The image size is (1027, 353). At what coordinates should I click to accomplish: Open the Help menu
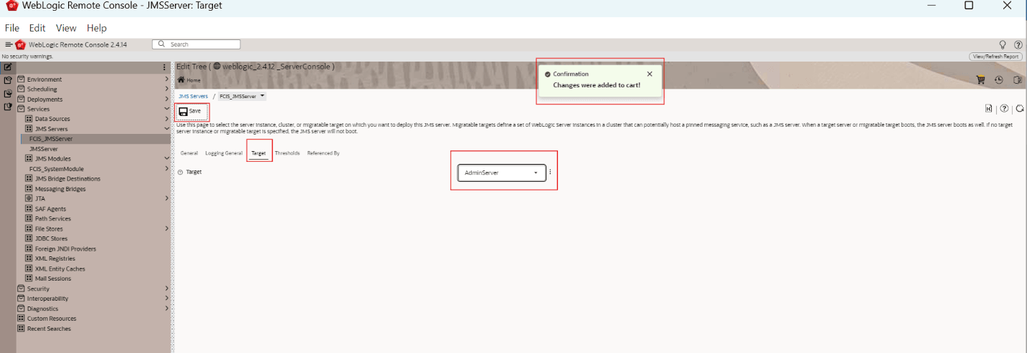[97, 28]
